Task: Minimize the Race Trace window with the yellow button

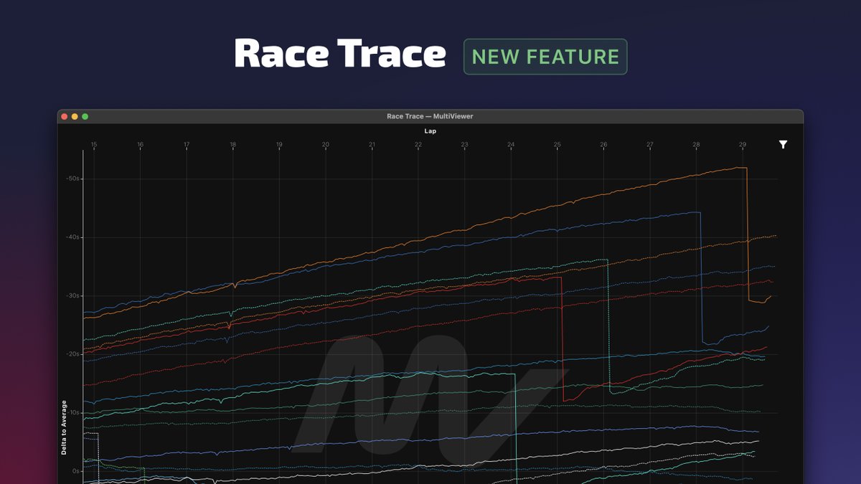Action: [75, 116]
